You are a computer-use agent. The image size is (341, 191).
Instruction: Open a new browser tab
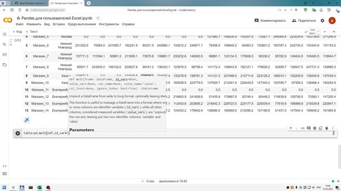point(89,3)
